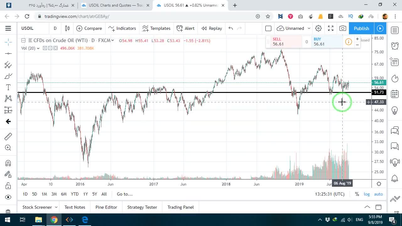Open chart settings gear icon
The image size is (402, 226).
click(x=318, y=28)
